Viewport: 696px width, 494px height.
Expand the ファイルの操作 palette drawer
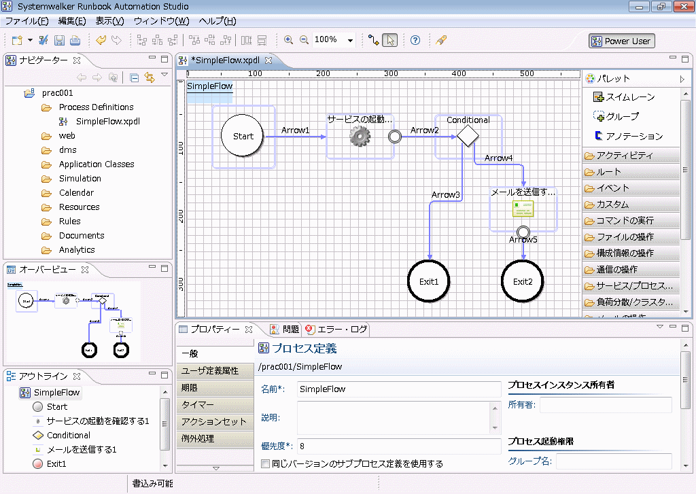[x=631, y=237]
